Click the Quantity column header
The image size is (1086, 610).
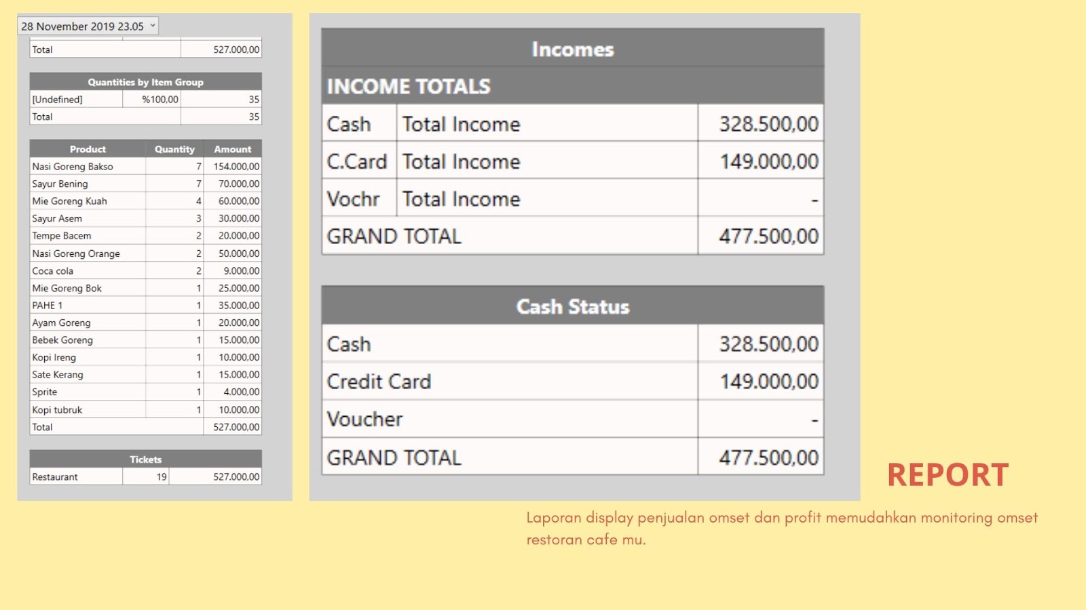click(x=174, y=149)
